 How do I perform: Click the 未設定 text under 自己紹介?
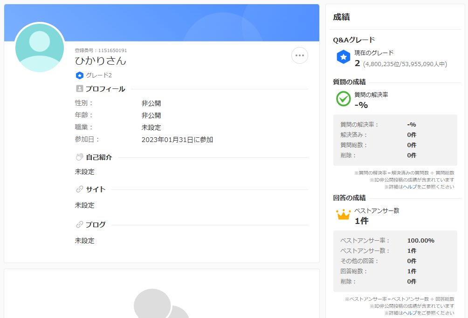84,172
